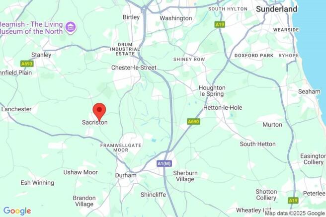The height and width of the screenshot is (217, 326).
Task: Select the Houghton le Spring label
Action: click(212, 91)
